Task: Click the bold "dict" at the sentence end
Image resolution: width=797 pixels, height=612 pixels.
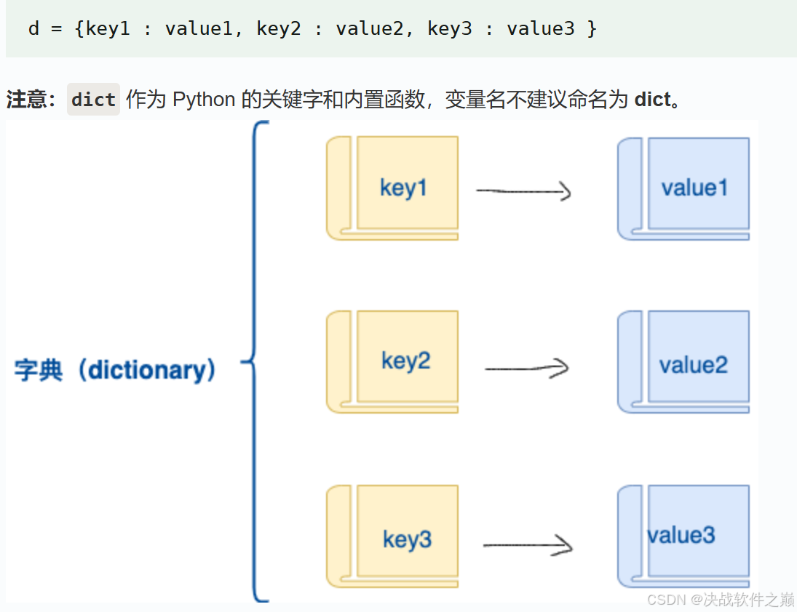Action: point(653,100)
